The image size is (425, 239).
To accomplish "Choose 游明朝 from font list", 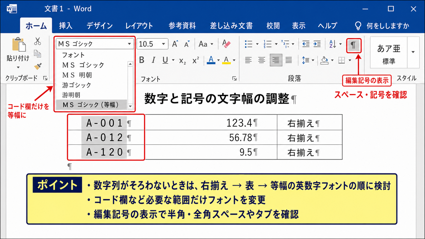I will pos(92,95).
